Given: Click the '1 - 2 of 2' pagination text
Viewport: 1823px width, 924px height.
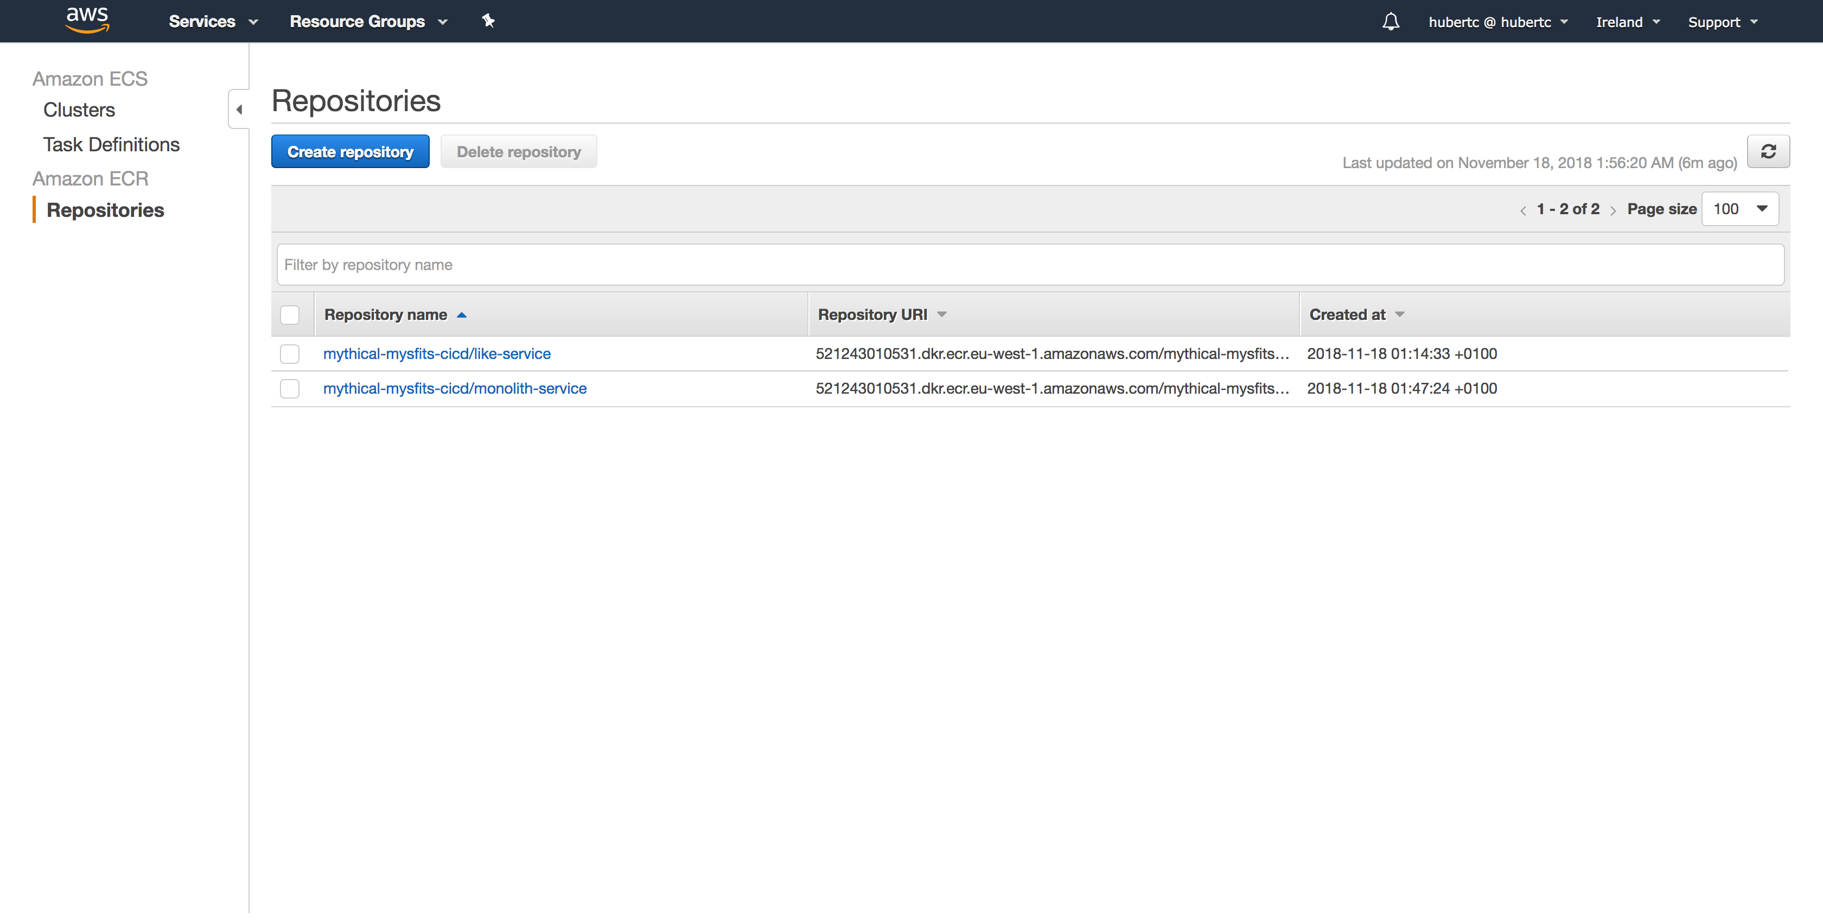Looking at the screenshot, I should pos(1568,209).
